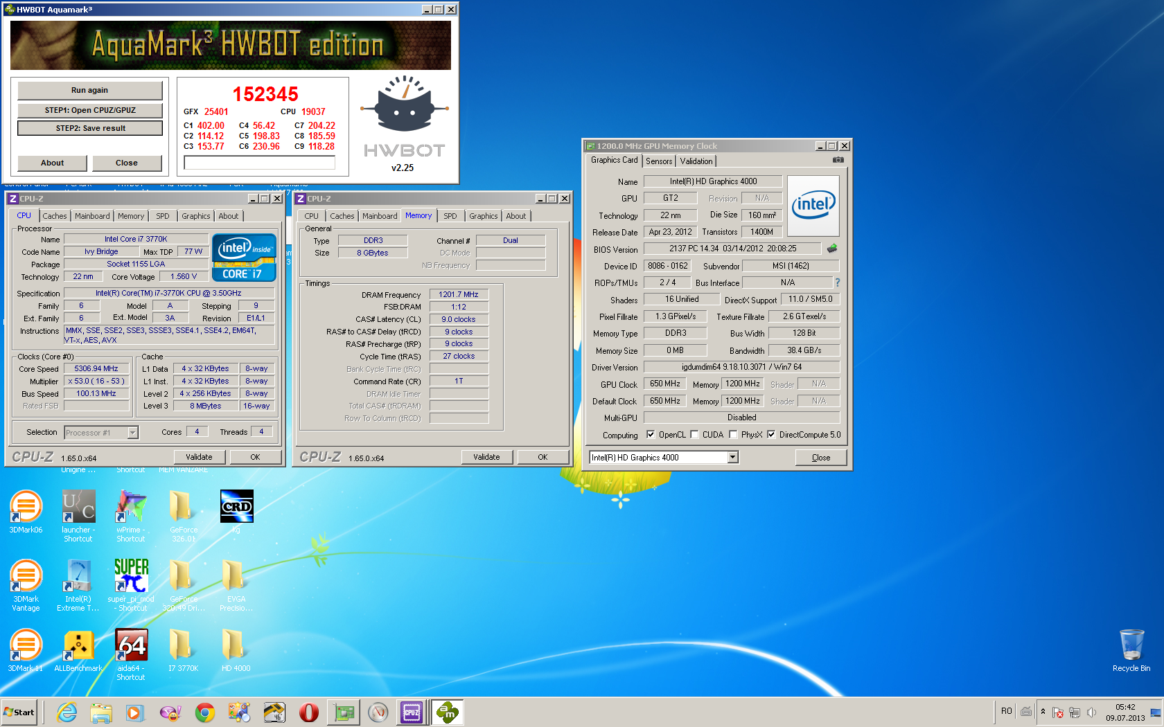Viewport: 1164px width, 727px height.
Task: Click OK in the right CPU-Z window
Action: (x=543, y=457)
